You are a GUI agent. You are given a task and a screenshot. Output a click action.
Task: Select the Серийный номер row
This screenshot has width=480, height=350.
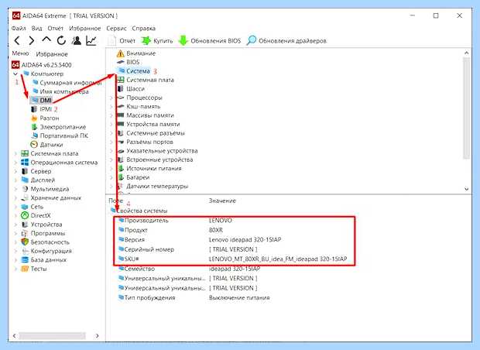tap(234, 249)
